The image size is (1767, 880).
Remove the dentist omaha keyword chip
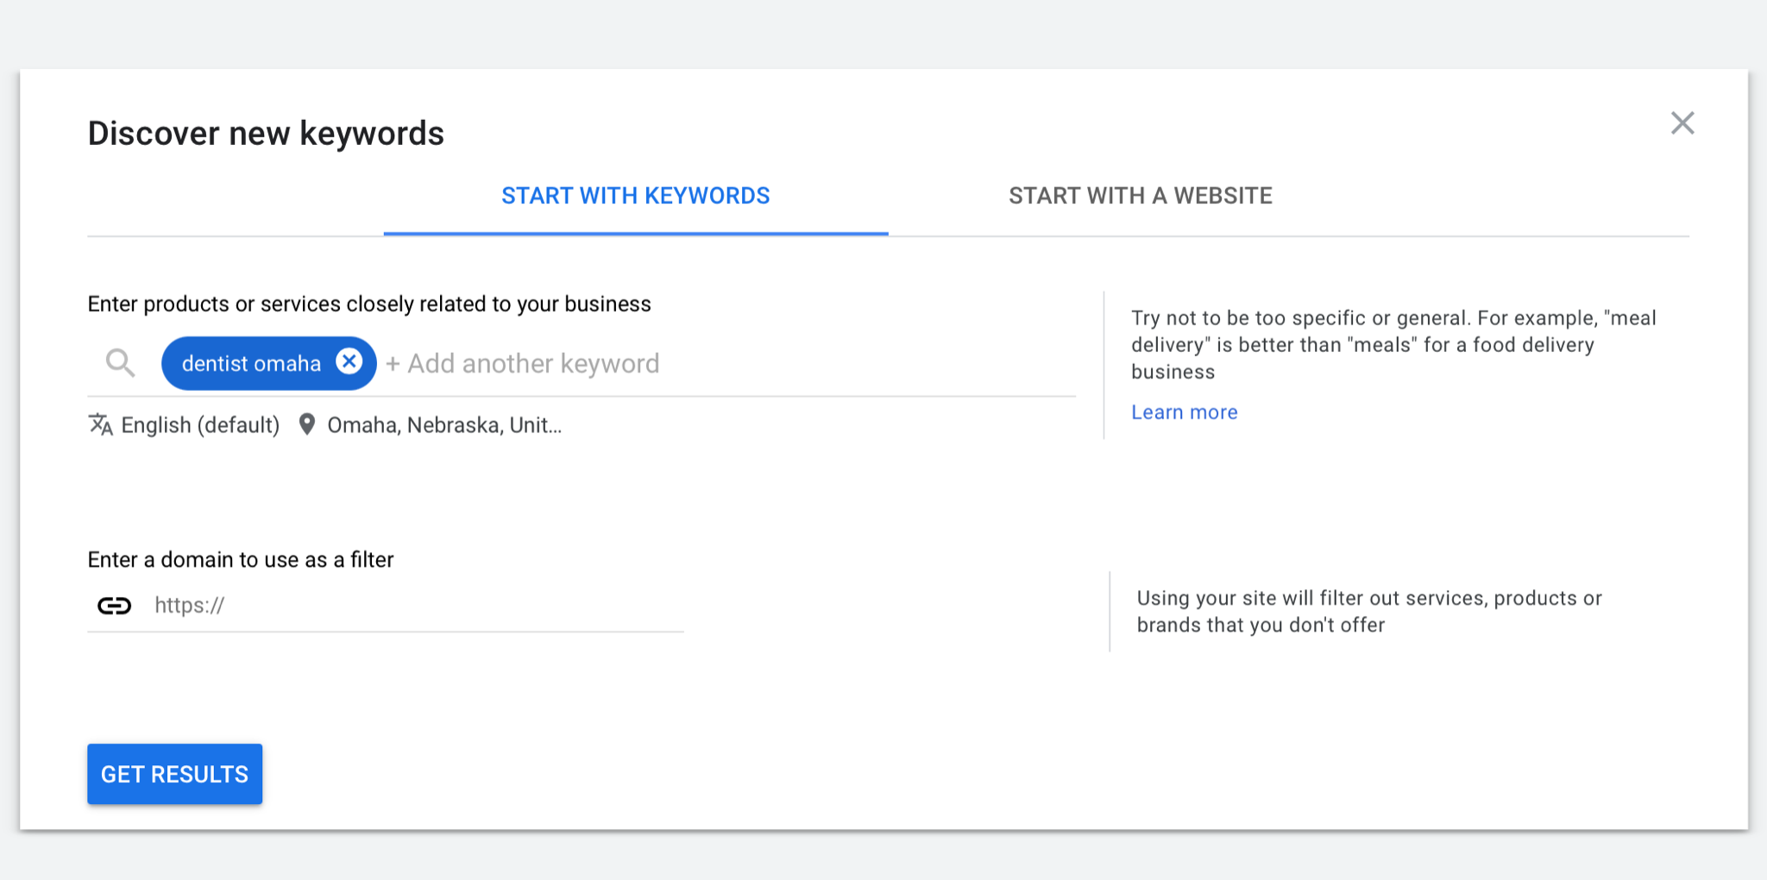(349, 361)
